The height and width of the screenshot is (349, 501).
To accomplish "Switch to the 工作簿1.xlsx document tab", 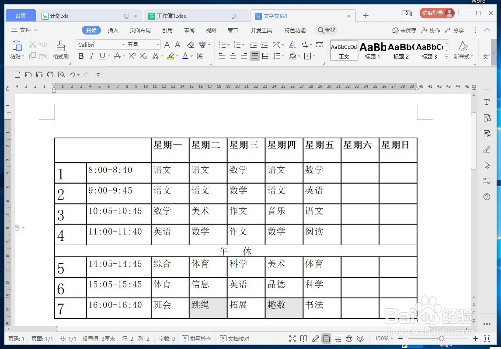I will (170, 15).
